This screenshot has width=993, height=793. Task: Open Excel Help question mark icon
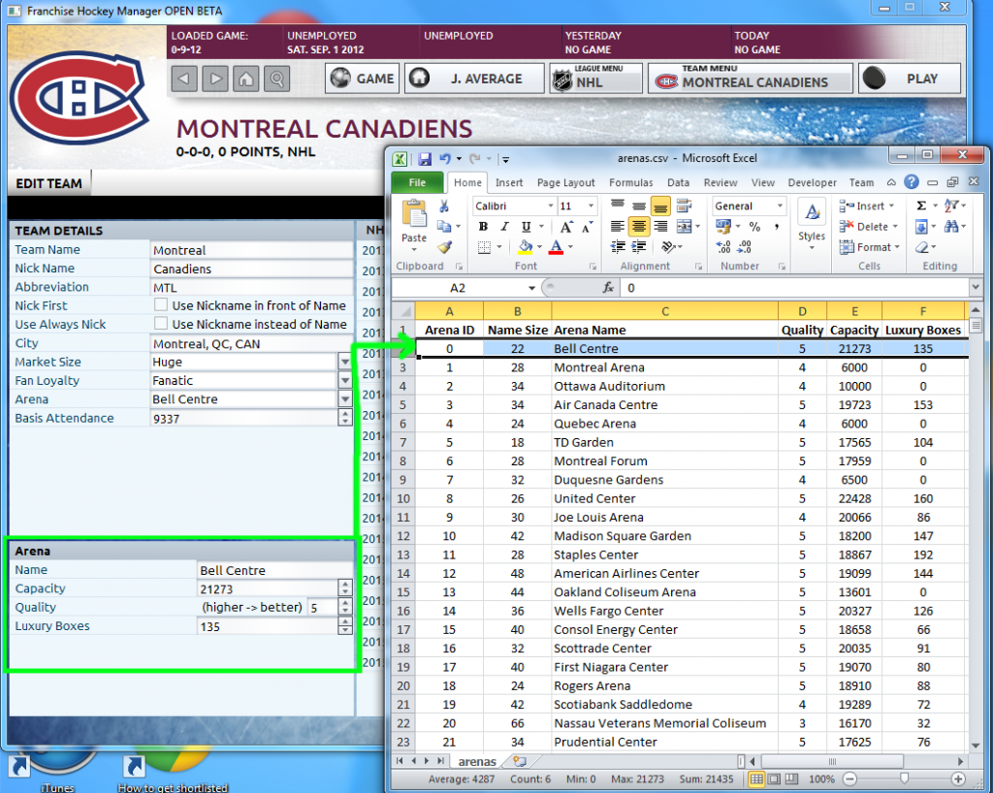912,182
